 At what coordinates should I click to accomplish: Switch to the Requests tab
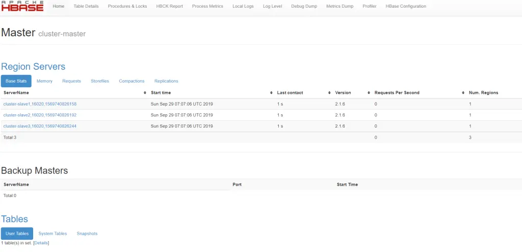71,81
